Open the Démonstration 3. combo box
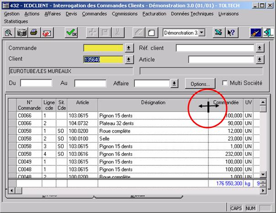The width and height of the screenshot is (276, 213). pos(202,32)
